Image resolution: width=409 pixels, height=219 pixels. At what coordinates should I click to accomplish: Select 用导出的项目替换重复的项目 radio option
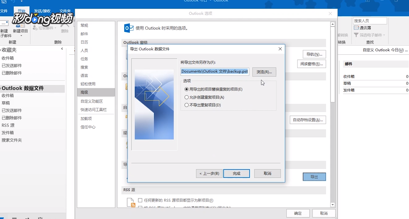click(187, 89)
